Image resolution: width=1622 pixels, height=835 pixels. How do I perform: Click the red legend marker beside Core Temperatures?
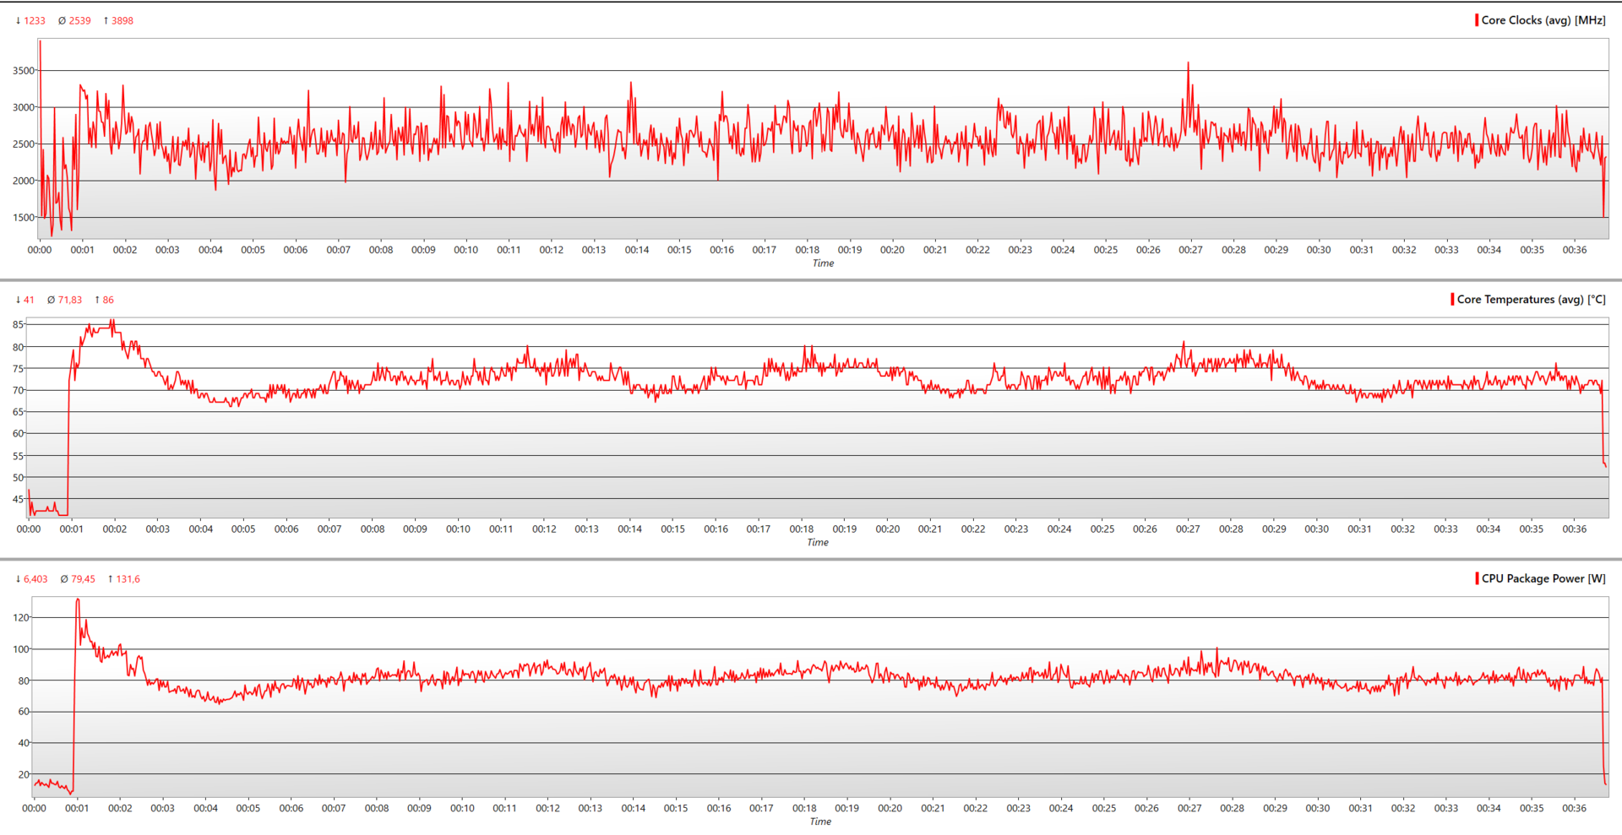tap(1452, 300)
